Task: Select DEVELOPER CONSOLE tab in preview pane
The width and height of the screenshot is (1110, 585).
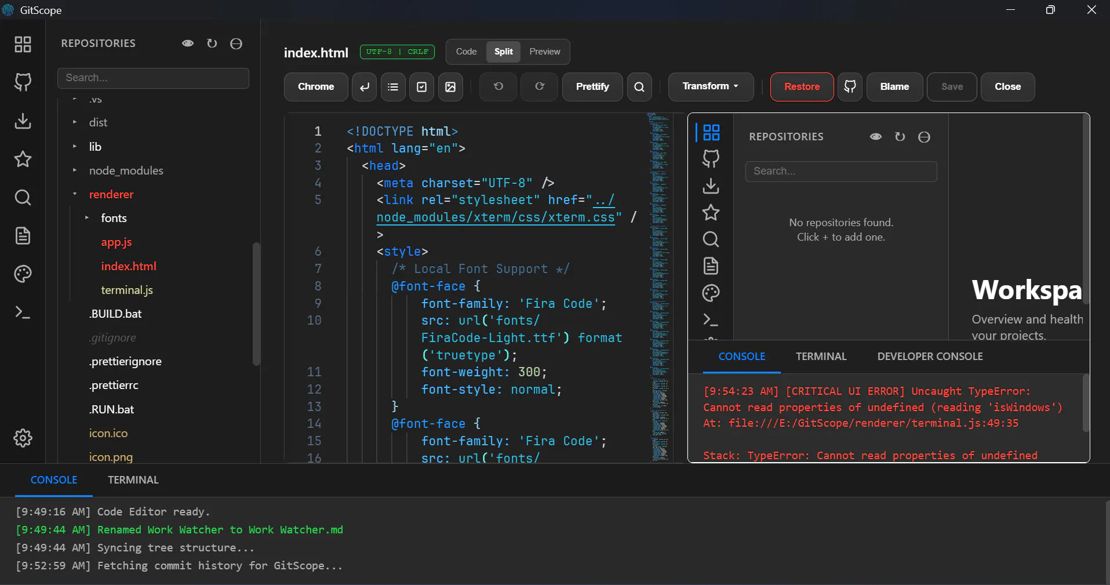Action: (930, 357)
